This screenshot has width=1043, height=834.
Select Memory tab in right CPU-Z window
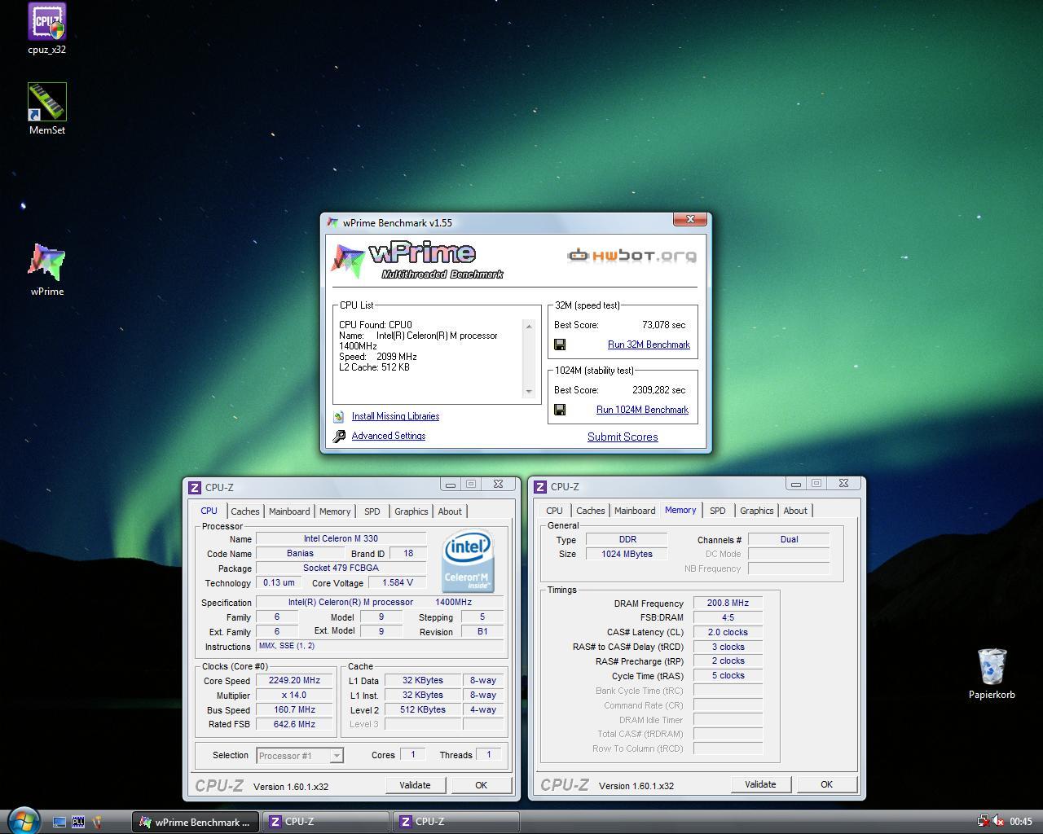click(680, 510)
